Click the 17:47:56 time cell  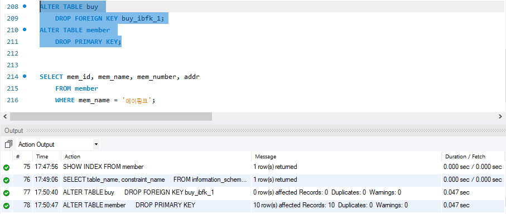click(46, 167)
